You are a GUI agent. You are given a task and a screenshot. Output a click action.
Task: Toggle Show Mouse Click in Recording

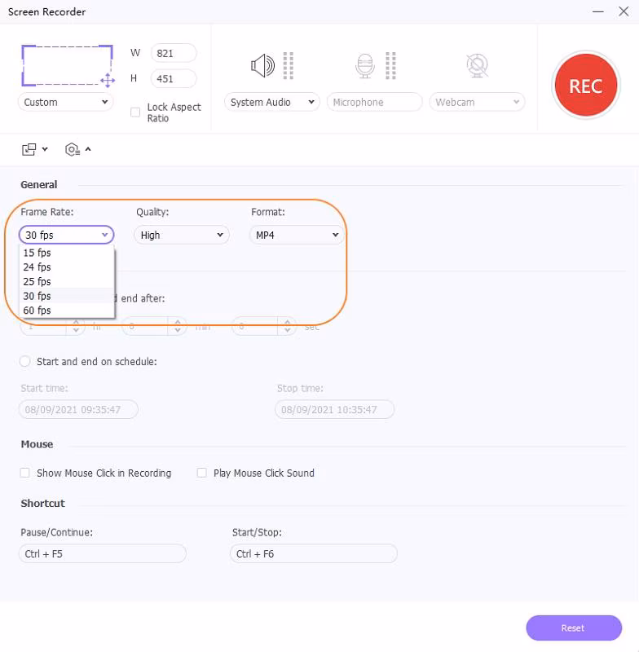[25, 473]
